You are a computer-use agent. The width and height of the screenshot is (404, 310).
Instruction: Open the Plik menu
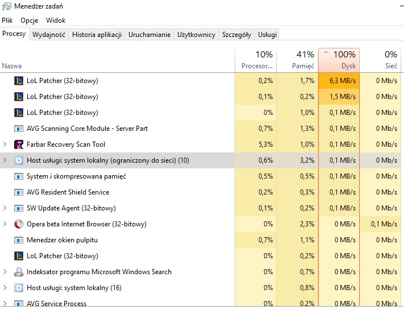click(x=7, y=20)
